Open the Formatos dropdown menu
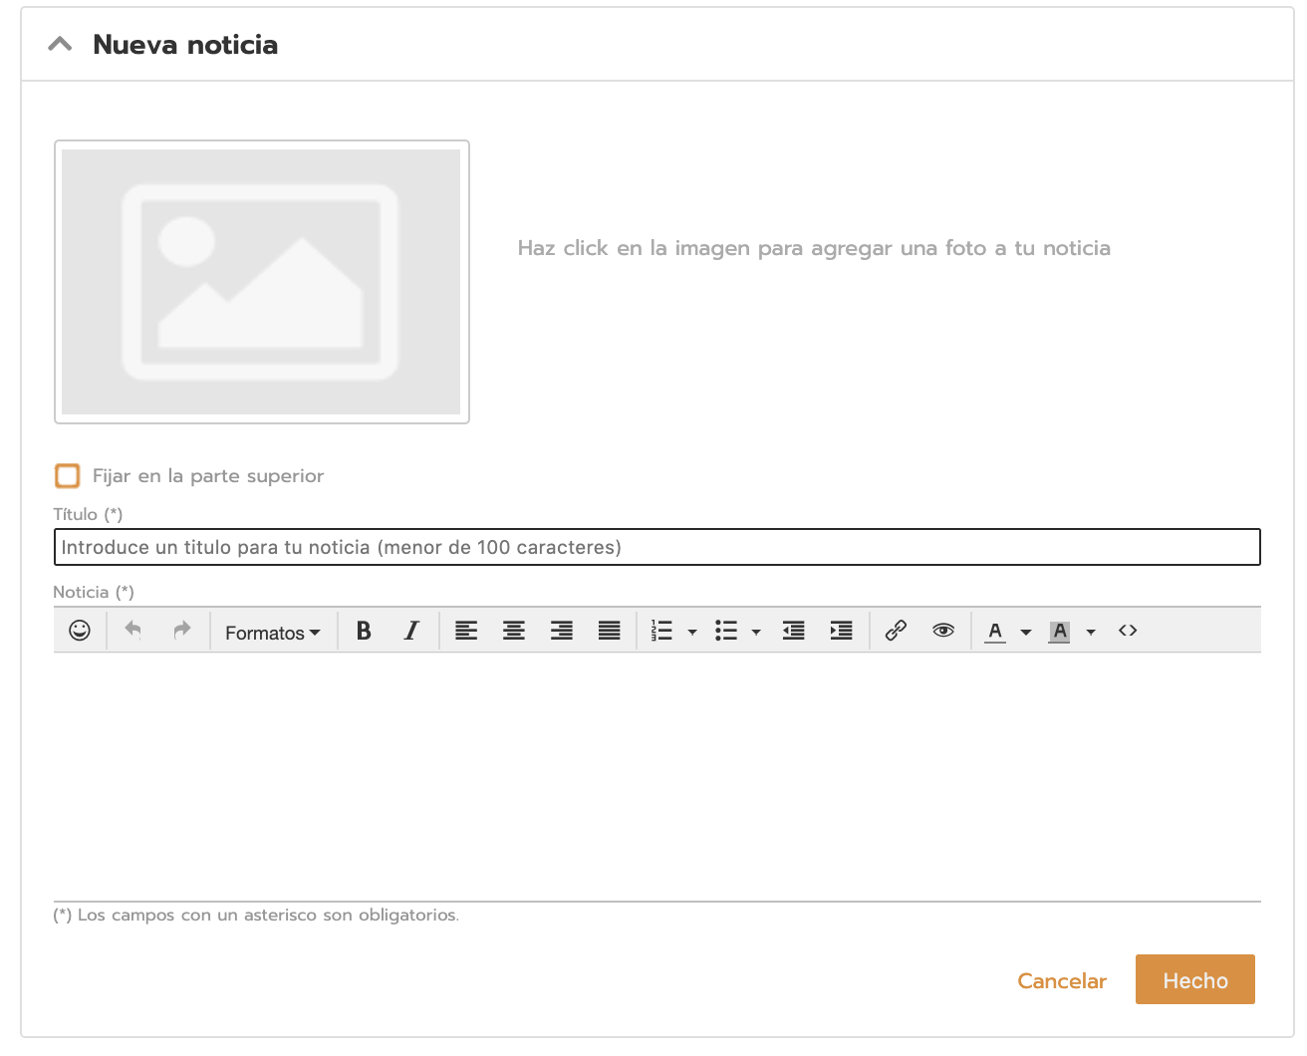The width and height of the screenshot is (1307, 1056). click(x=273, y=633)
